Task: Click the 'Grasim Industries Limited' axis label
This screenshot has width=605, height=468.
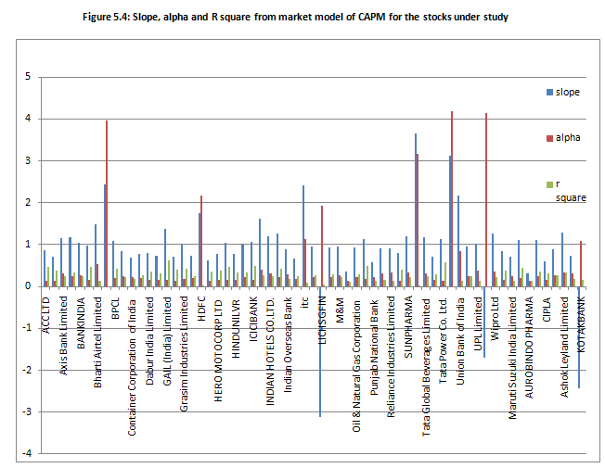Action: click(184, 354)
